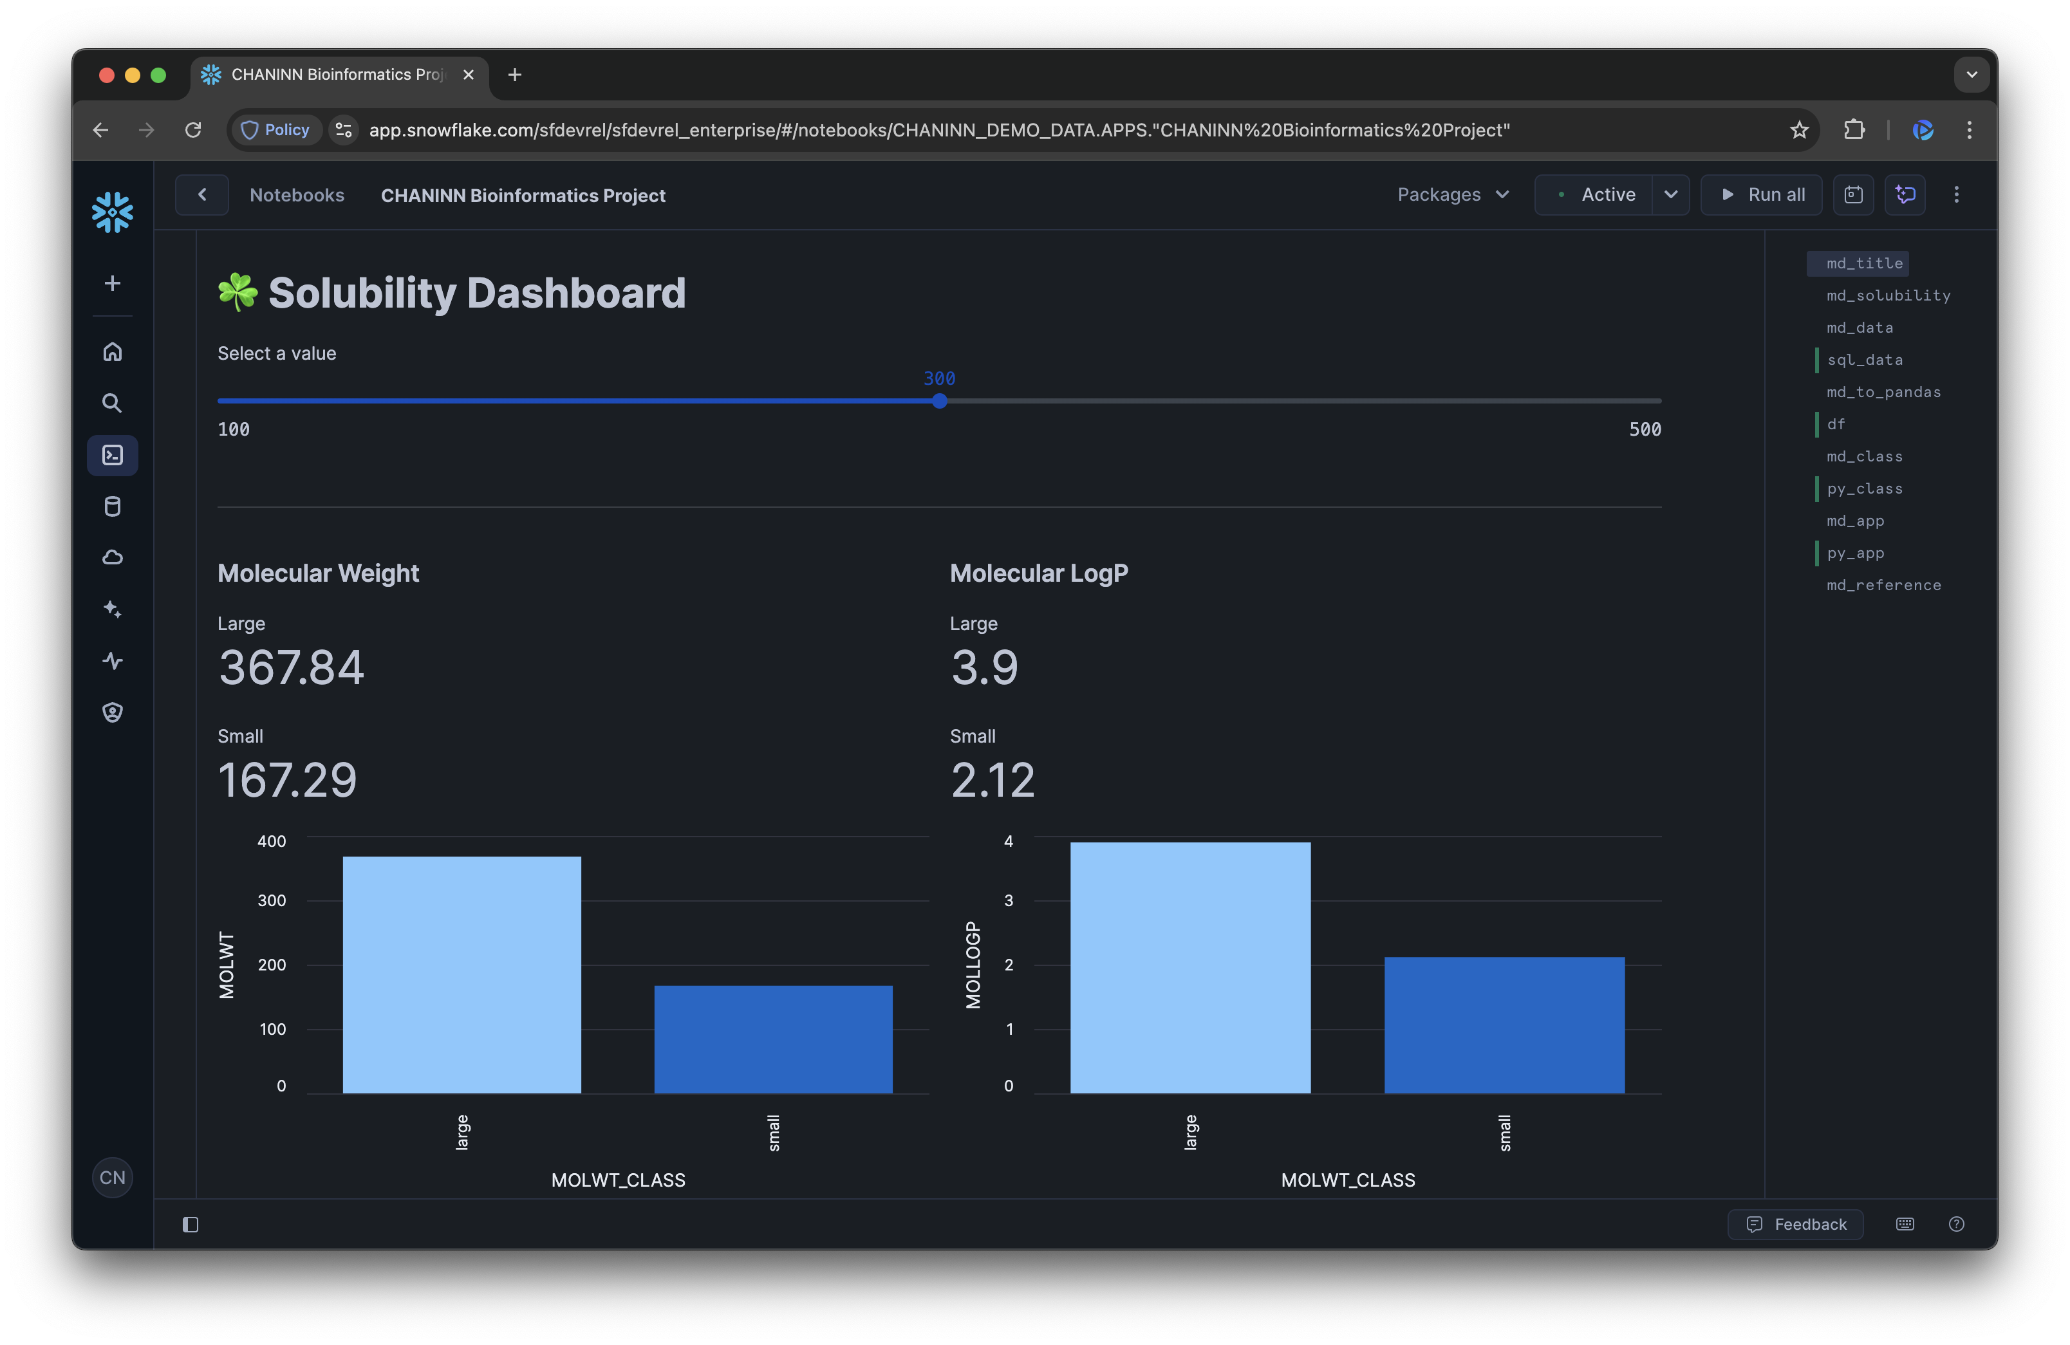Open the Data database icon

point(112,506)
